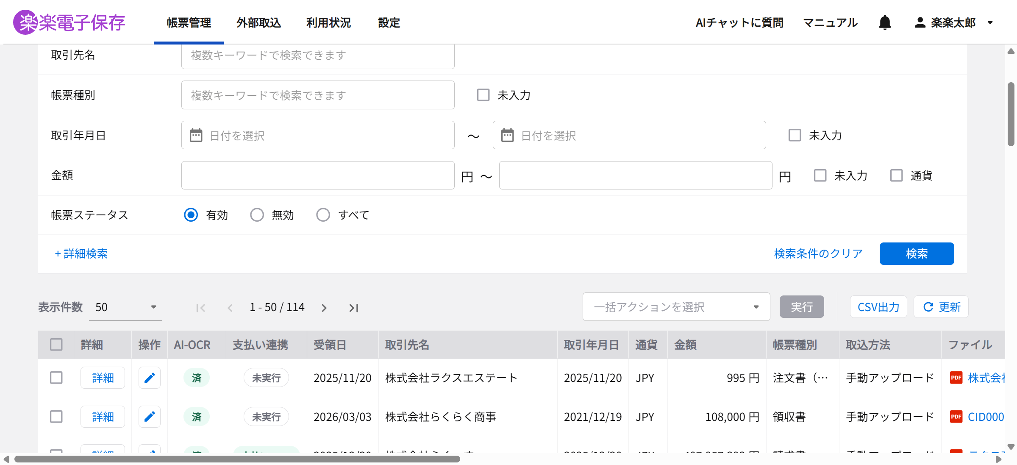Viewport: 1017px width, 465px height.
Task: Click the notification bell icon
Action: pos(884,22)
